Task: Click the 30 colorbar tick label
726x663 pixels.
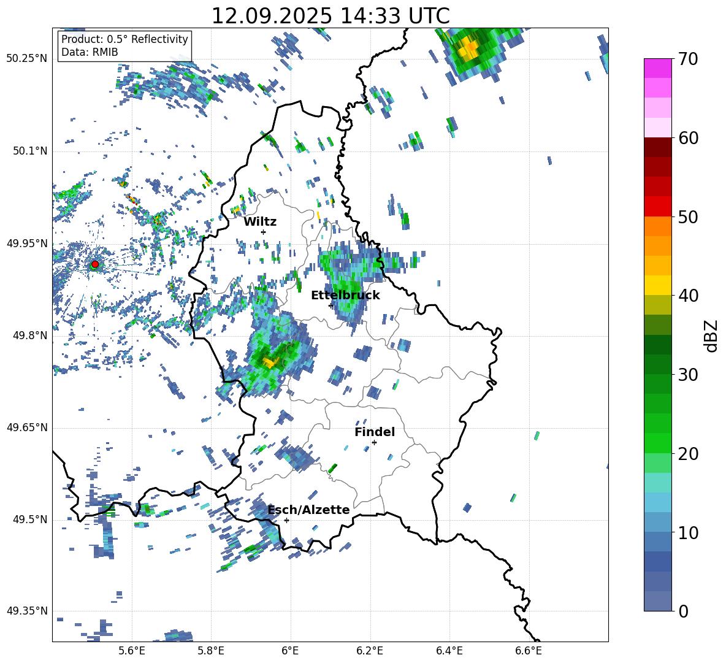Action: [687, 375]
